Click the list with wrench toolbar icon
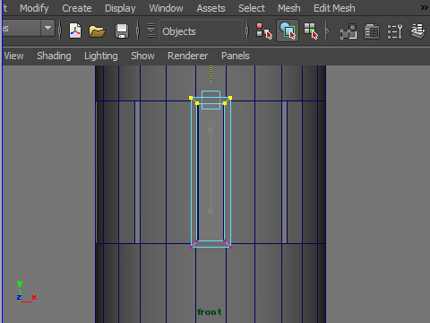The width and height of the screenshot is (430, 323). click(x=395, y=31)
